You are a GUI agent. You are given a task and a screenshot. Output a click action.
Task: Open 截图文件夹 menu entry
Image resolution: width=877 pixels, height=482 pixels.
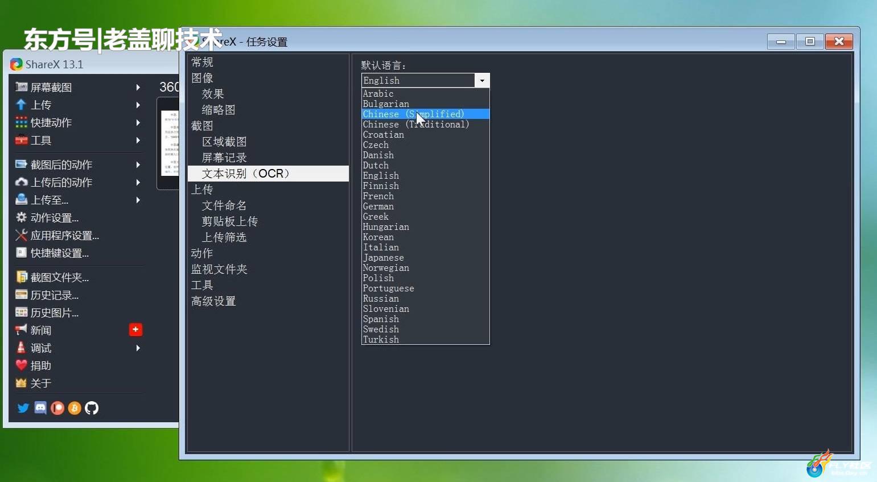click(x=60, y=277)
